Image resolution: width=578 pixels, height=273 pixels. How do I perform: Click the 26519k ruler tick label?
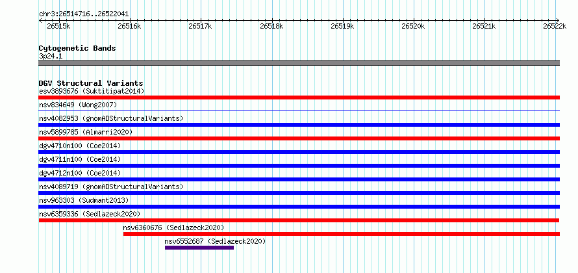pos(342,26)
